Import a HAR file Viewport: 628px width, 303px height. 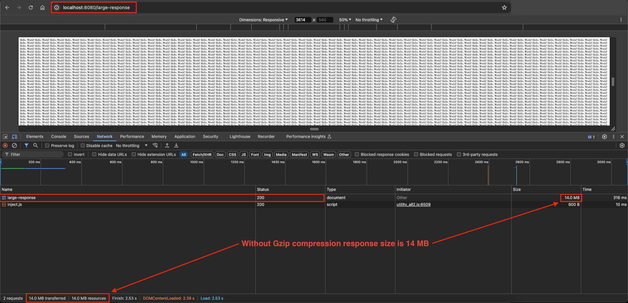pyautogui.click(x=167, y=145)
